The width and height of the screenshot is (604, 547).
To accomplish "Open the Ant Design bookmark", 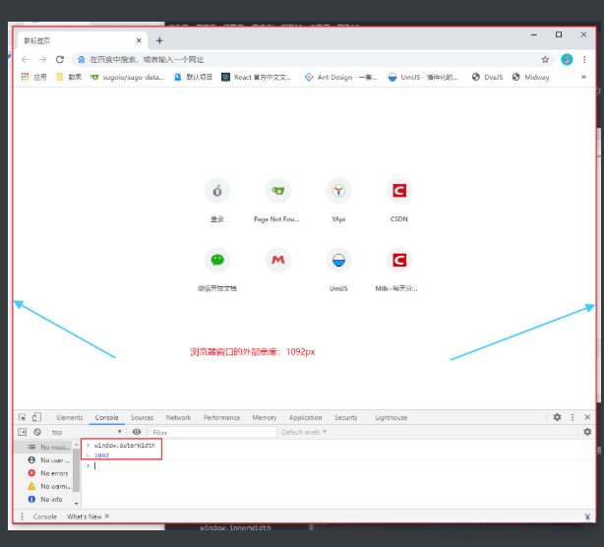I will point(341,77).
